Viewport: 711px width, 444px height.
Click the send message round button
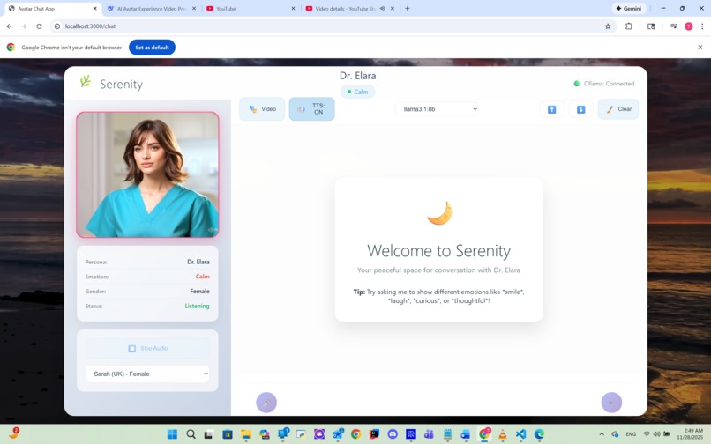(x=611, y=403)
